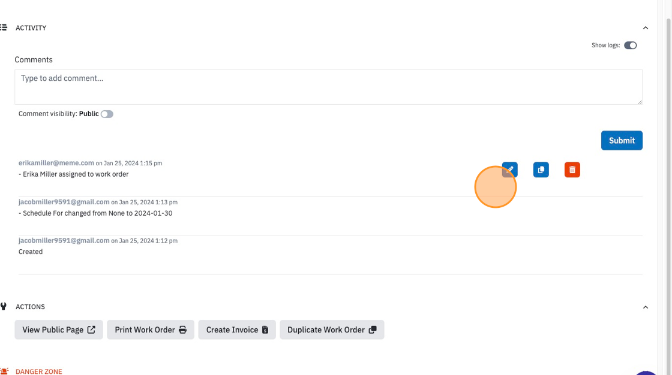Click the Actions wrench icon

(4, 307)
